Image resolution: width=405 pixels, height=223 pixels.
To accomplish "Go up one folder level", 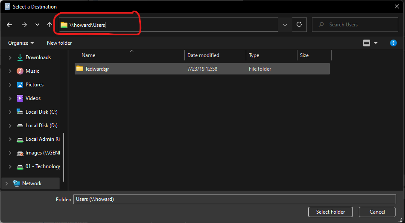I will pyautogui.click(x=50, y=25).
